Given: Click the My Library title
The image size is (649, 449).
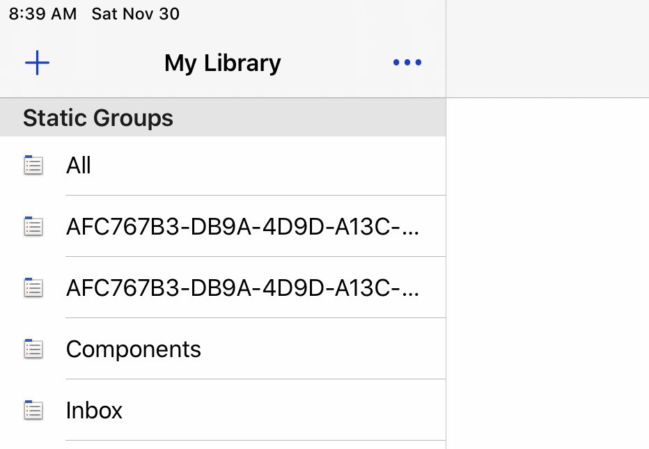Looking at the screenshot, I should click(223, 63).
